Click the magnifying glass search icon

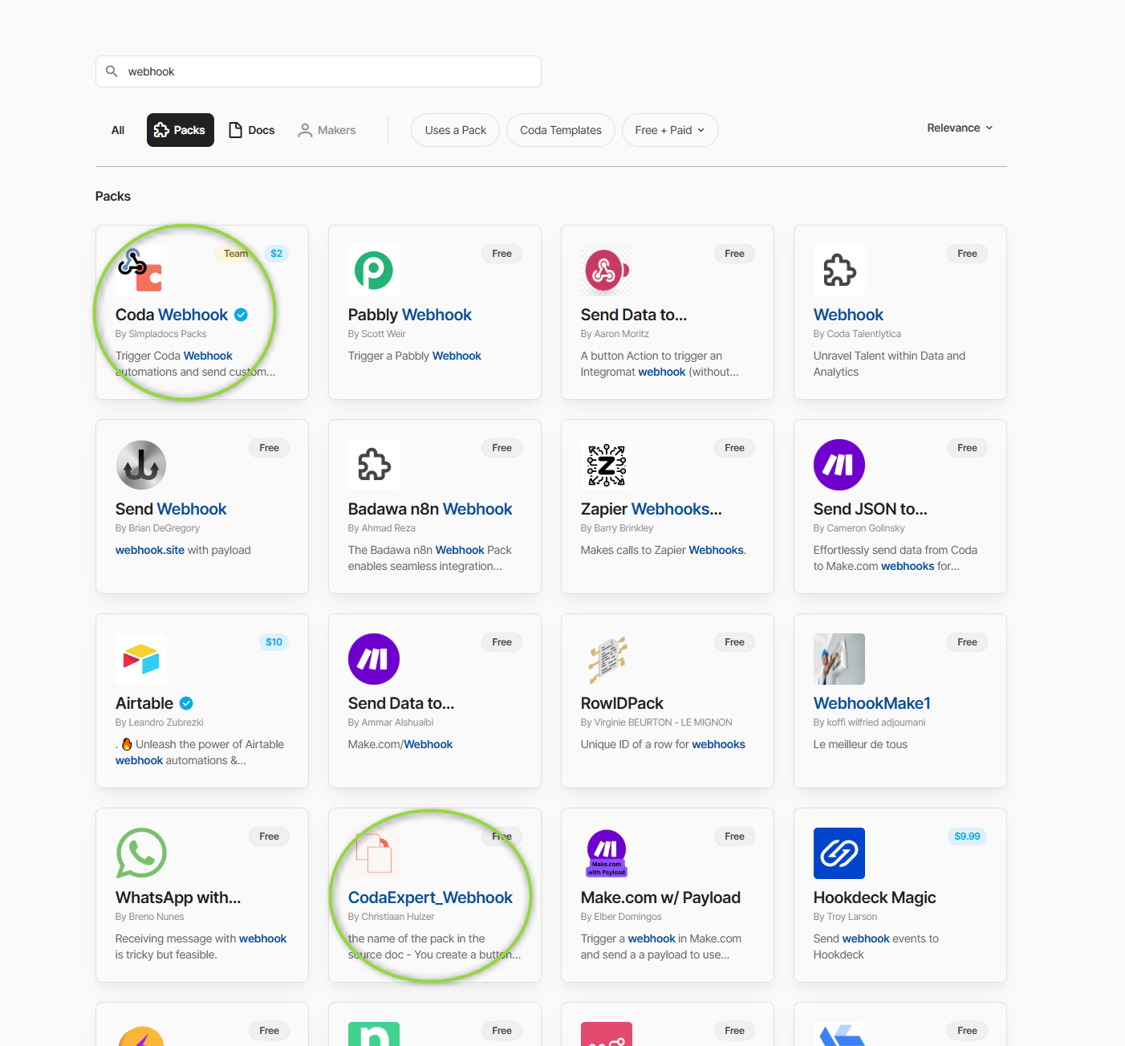(112, 71)
